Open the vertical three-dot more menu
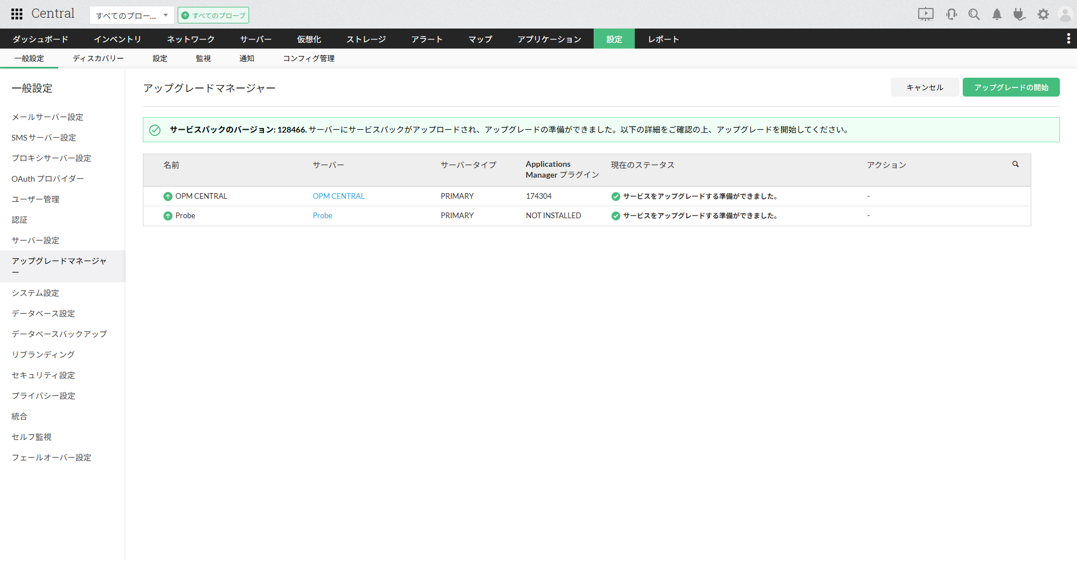This screenshot has height=561, width=1077. point(1068,38)
